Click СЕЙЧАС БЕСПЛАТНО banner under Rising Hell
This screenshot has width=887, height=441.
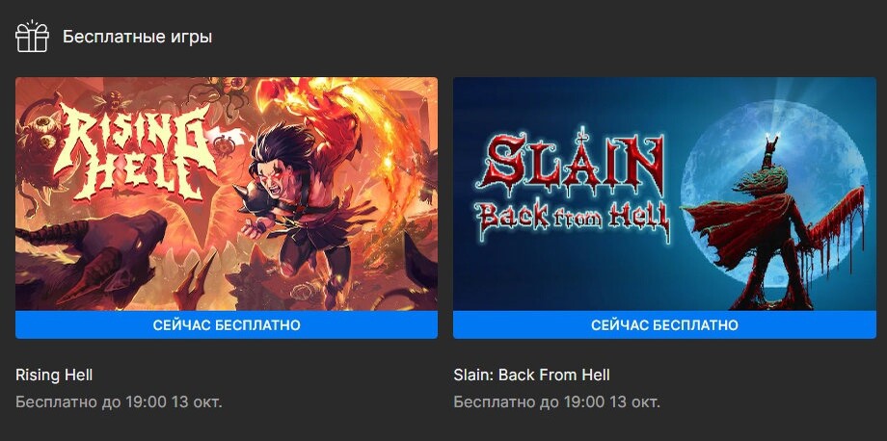point(227,324)
